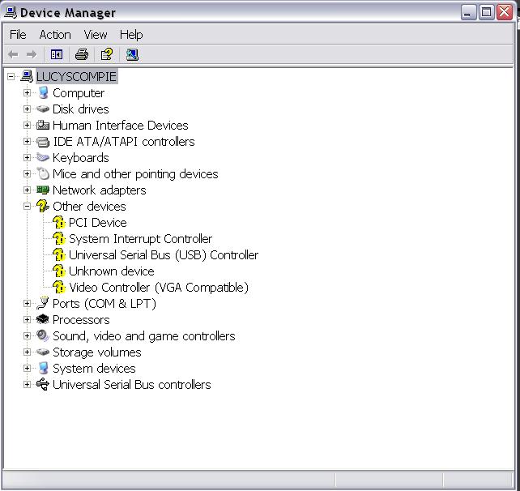520x491 pixels.
Task: Expand the Network adapters category
Action: pos(28,190)
